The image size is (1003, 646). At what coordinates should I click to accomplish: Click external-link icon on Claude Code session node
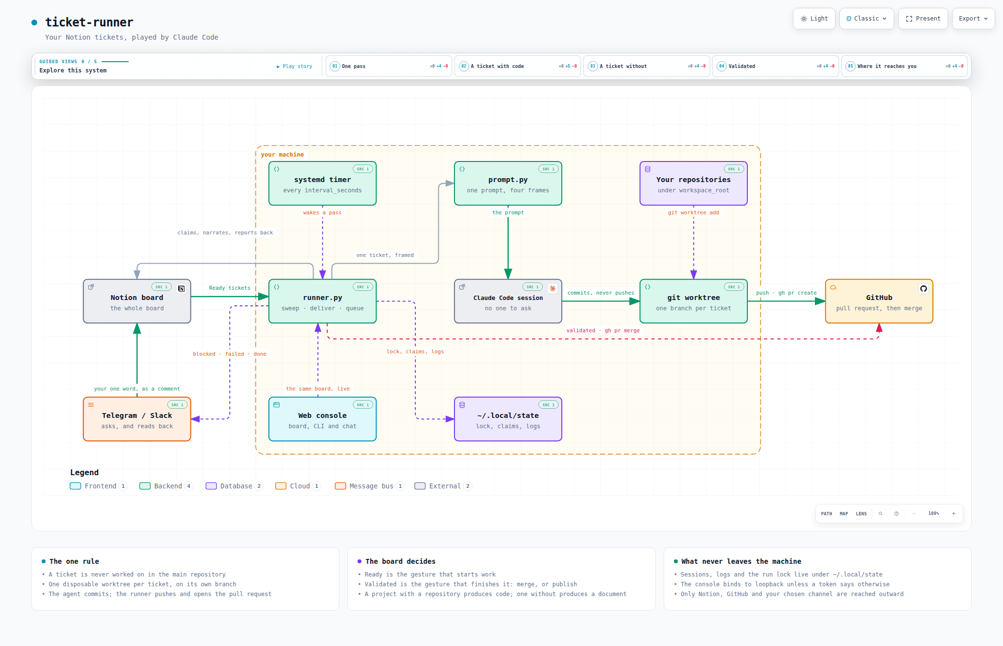coord(462,287)
